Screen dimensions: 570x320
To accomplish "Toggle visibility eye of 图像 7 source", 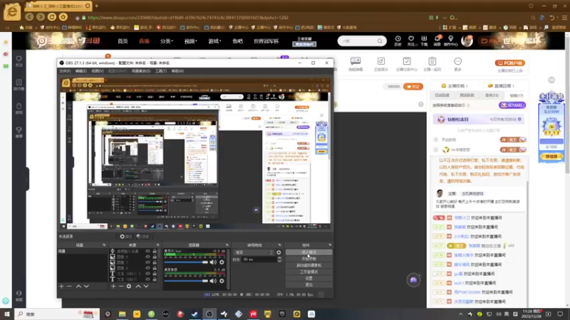I will pos(147,262).
